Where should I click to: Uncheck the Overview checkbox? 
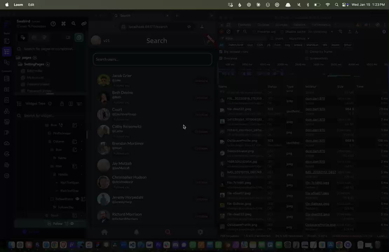(221, 58)
